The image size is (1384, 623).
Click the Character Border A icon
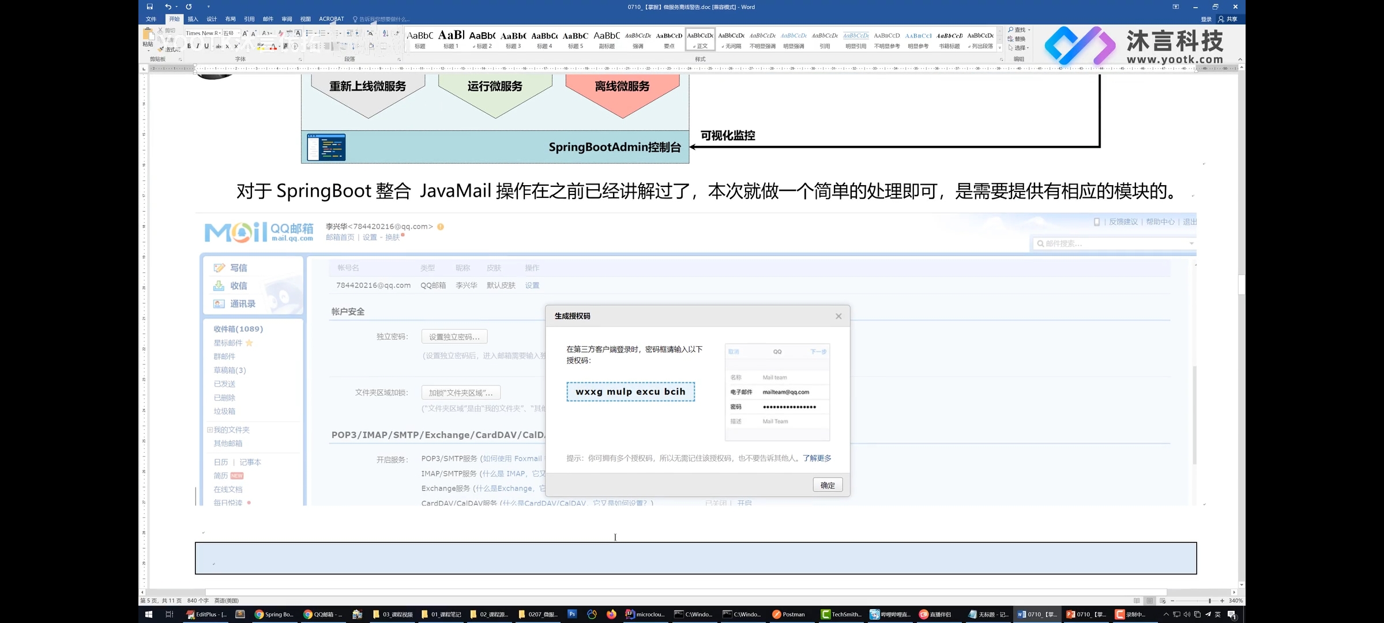pyautogui.click(x=298, y=33)
